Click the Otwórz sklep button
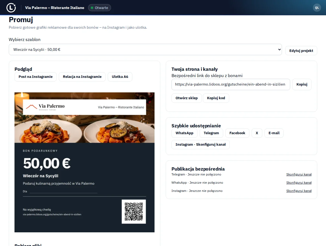 pos(187,98)
